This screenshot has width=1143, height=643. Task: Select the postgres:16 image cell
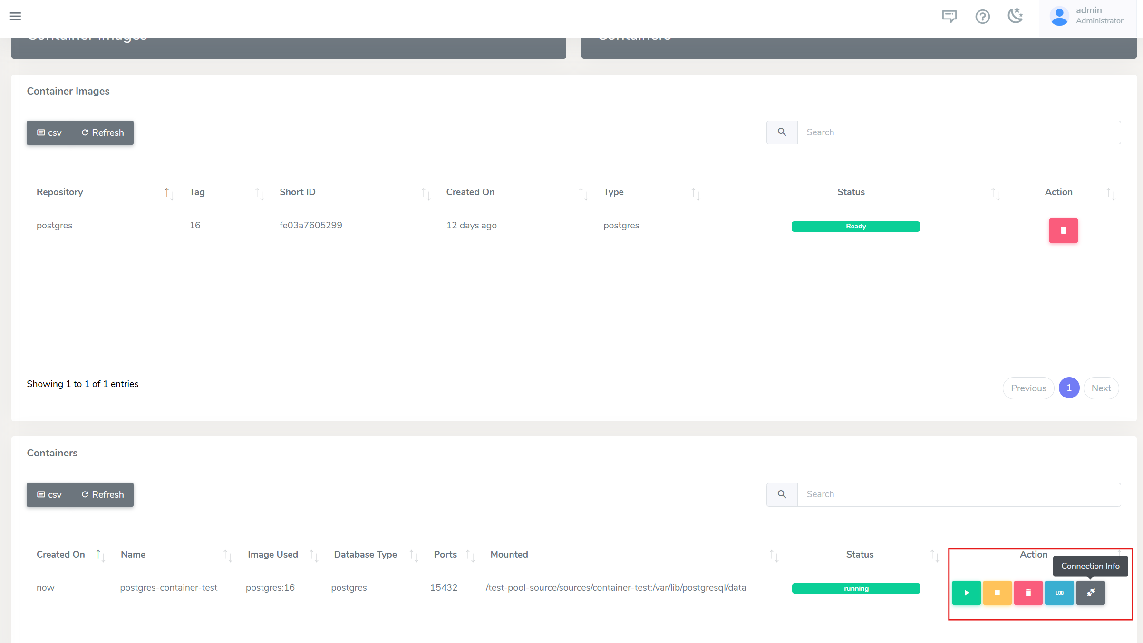[x=270, y=587]
